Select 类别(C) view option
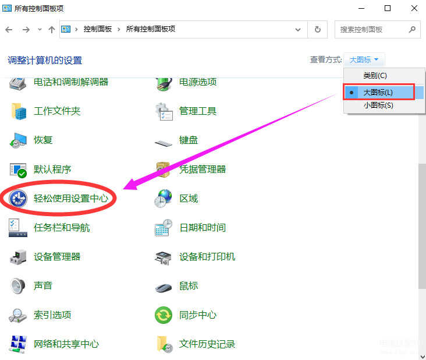This screenshot has width=426, height=360. coord(384,76)
